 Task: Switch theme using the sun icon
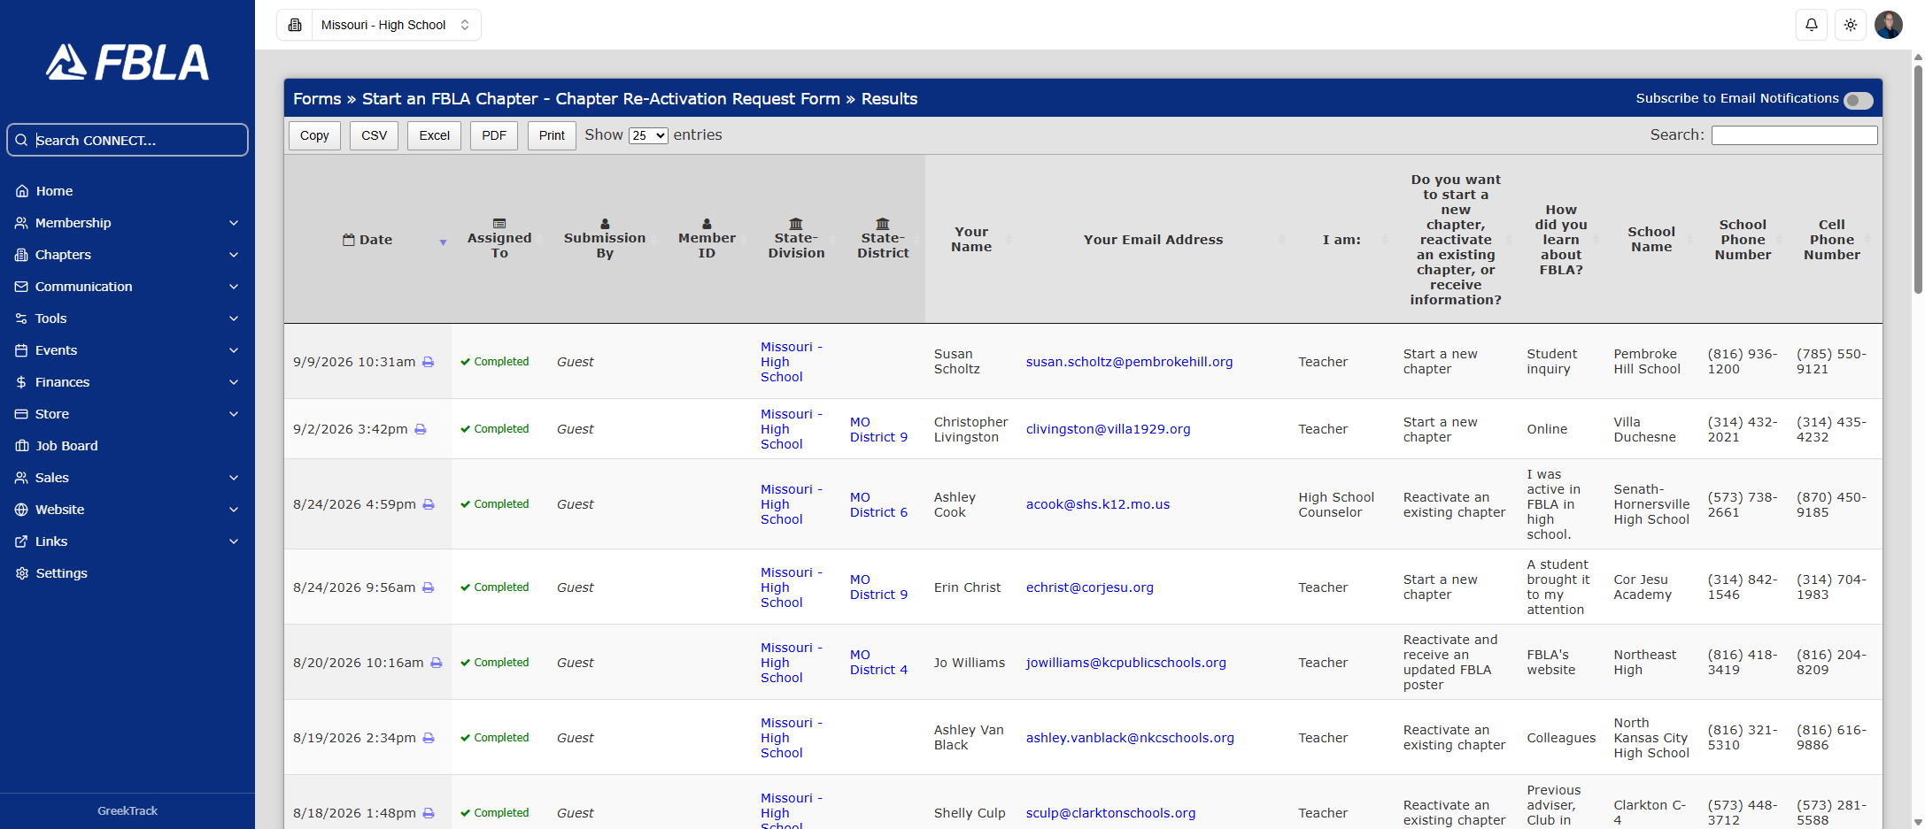[x=1851, y=25]
